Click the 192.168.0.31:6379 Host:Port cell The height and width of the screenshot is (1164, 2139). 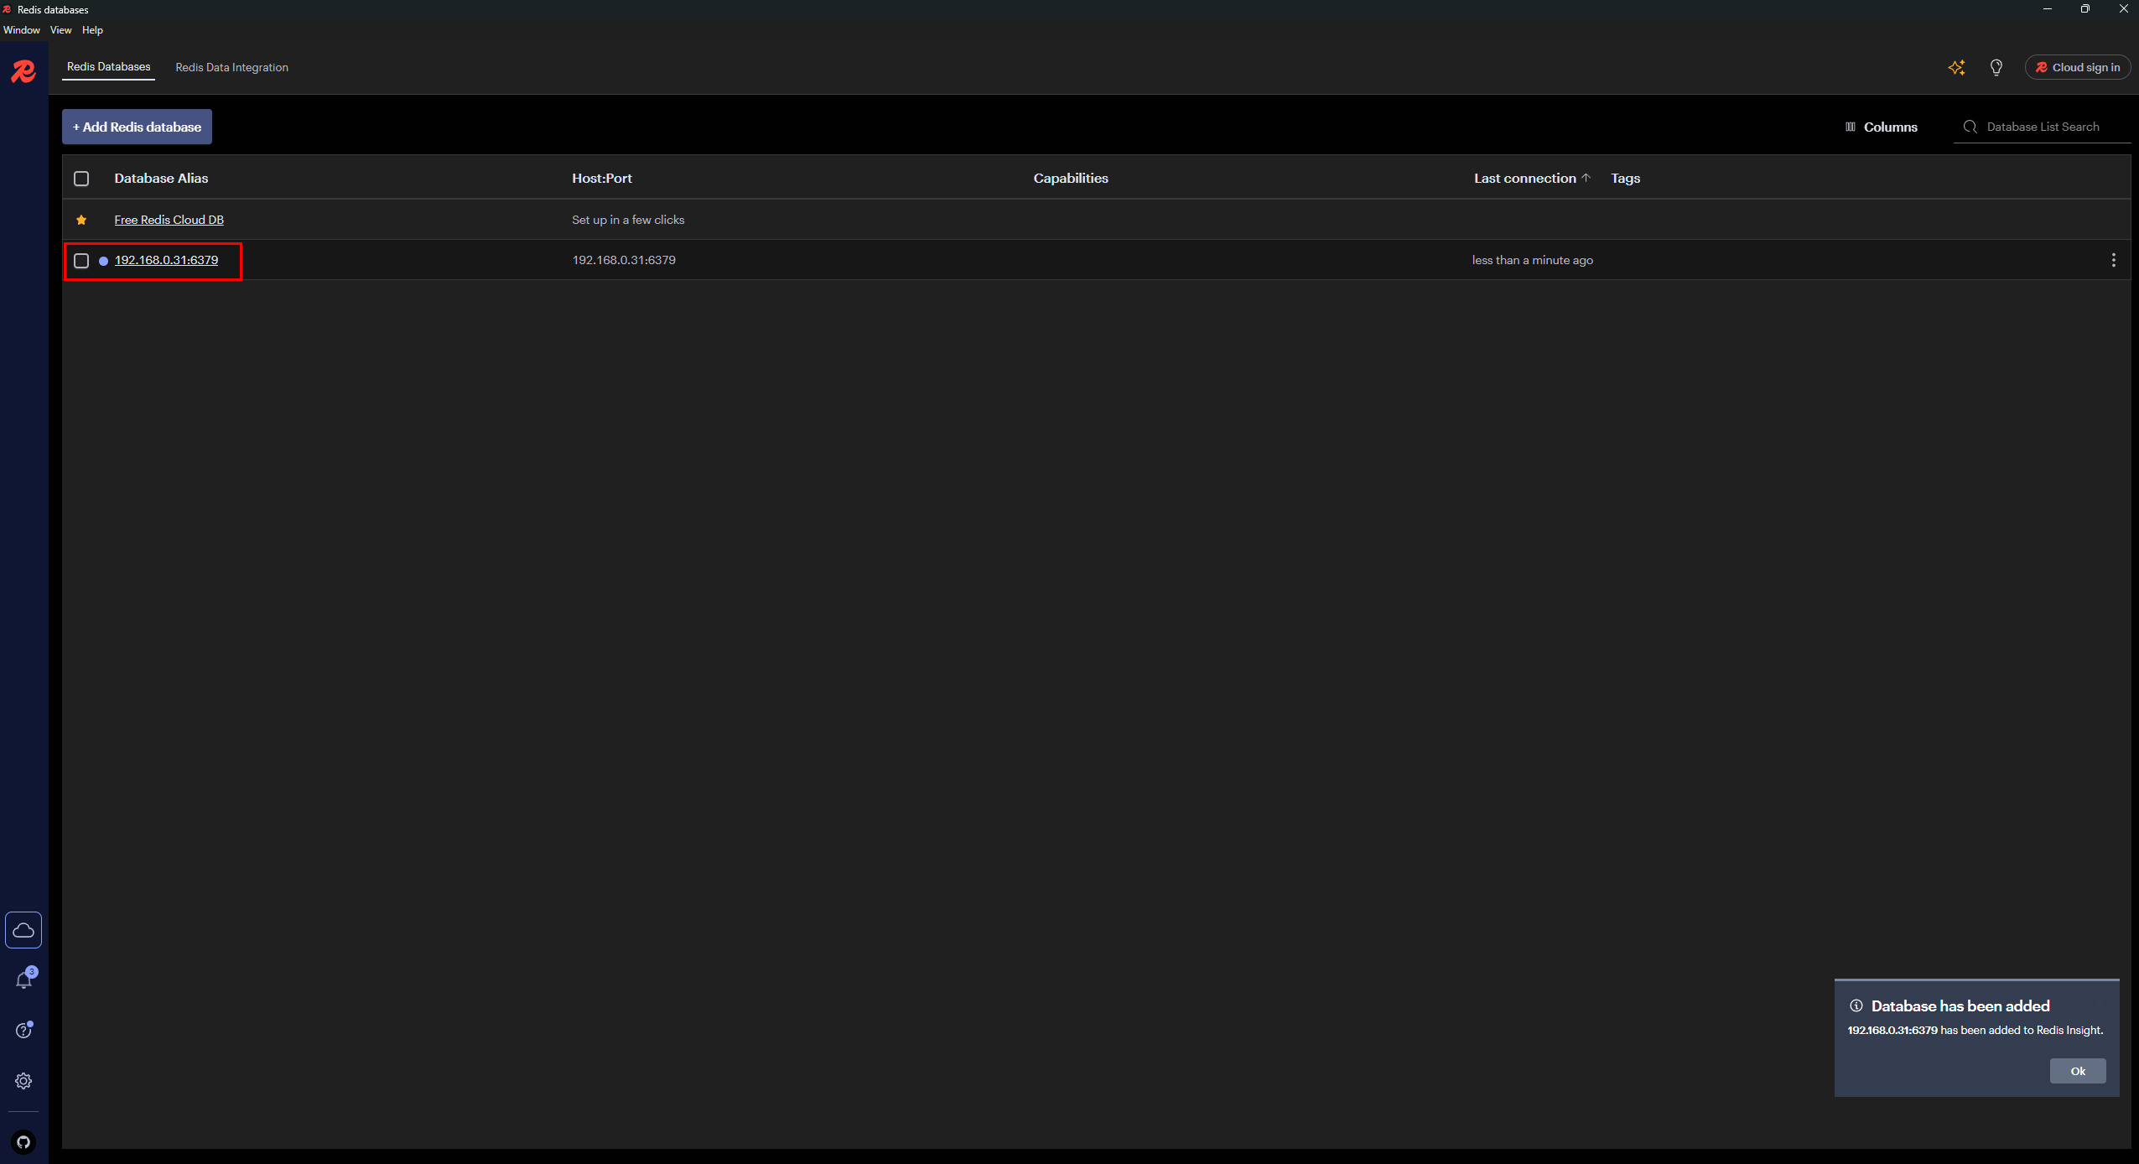624,260
